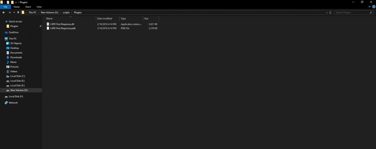Screen dimensions: 376x149
Task: Click scripts in the breadcrumb path
Action: (x=66, y=12)
